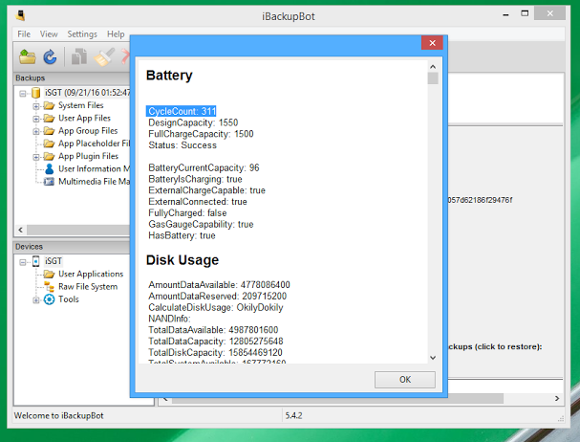Expand the System Files node
The height and width of the screenshot is (442, 580).
point(36,106)
